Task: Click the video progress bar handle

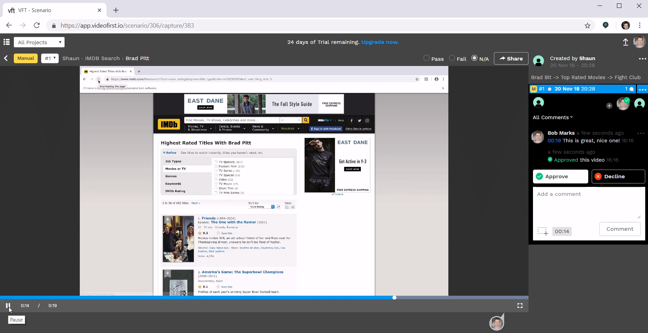Action: pyautogui.click(x=394, y=297)
